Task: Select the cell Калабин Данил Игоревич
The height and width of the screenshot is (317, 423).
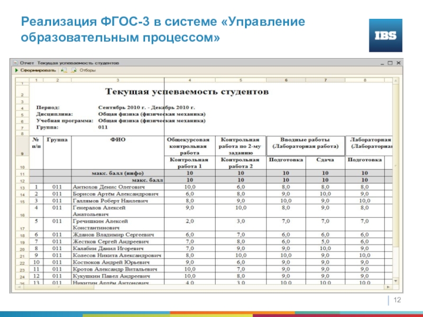Action: pos(117,248)
